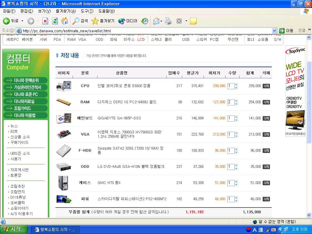Screen dimensions: 312x234
Task: Click the 케이스 quantity input field
Action: [x=231, y=183]
